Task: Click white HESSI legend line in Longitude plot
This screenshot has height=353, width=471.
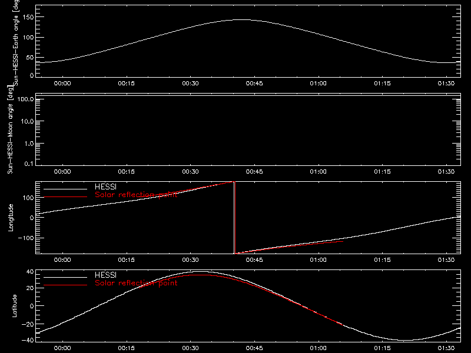Action: (65, 189)
